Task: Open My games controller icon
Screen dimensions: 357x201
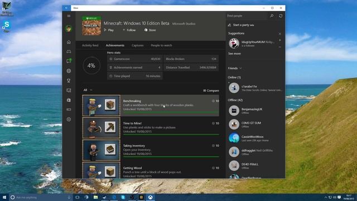Action: tap(69, 52)
